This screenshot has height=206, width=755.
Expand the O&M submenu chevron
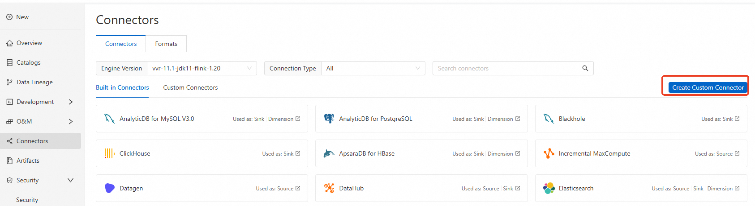click(x=70, y=121)
